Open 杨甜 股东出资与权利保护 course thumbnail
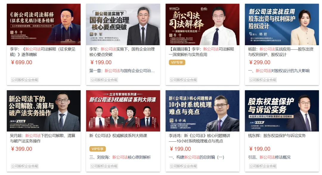 [x=282, y=24]
